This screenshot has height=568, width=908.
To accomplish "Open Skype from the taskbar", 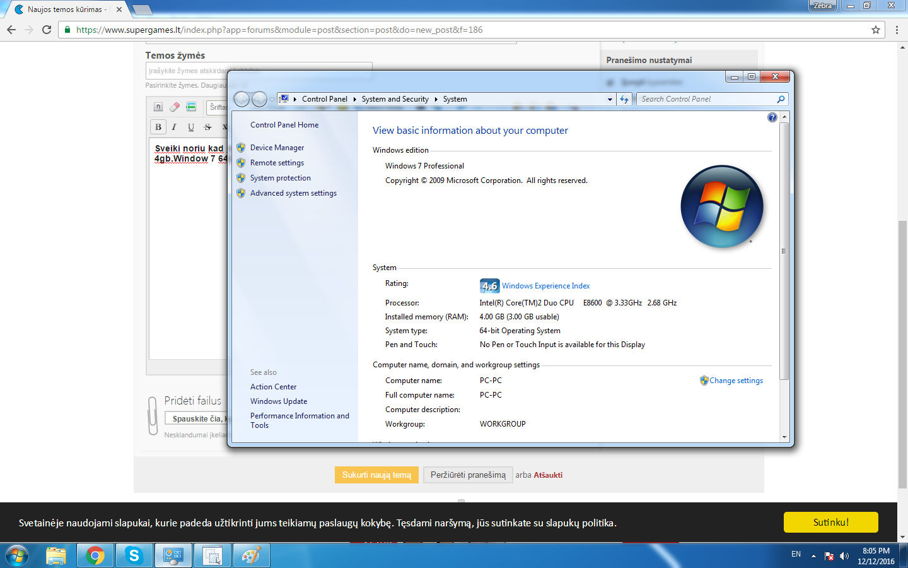I will 134,555.
